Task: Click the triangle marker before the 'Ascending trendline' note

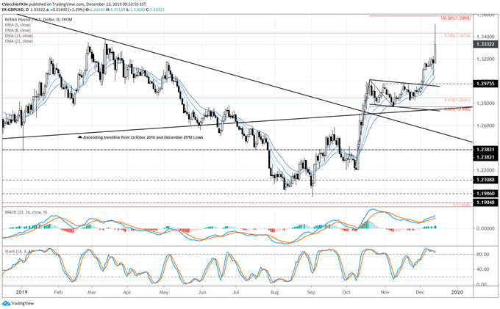Action: pyautogui.click(x=79, y=137)
